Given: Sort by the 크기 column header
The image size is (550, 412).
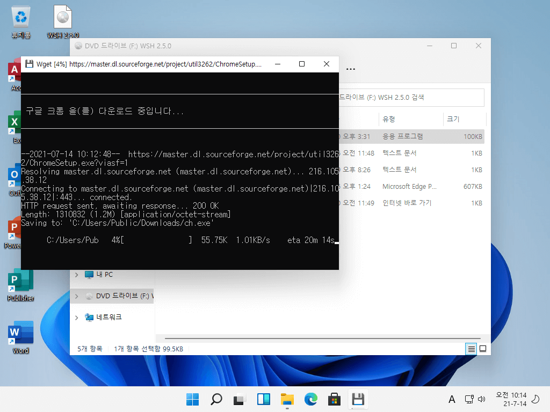Looking at the screenshot, I should [x=465, y=119].
